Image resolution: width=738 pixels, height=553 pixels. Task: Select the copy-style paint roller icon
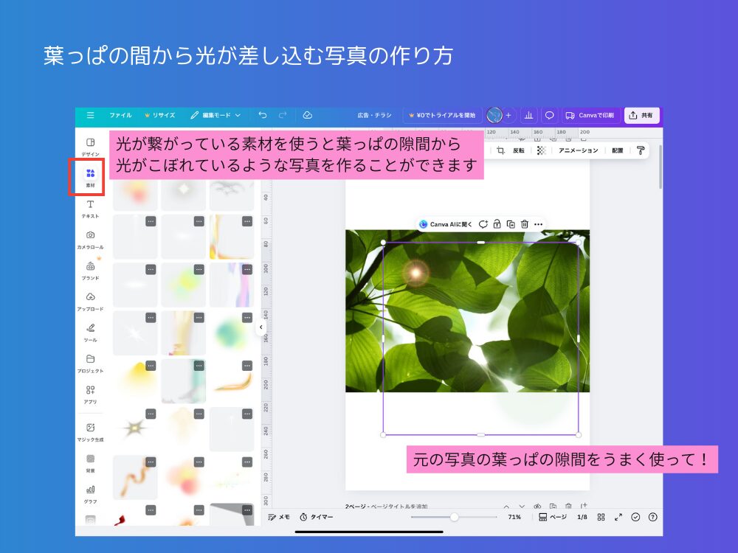tap(642, 150)
